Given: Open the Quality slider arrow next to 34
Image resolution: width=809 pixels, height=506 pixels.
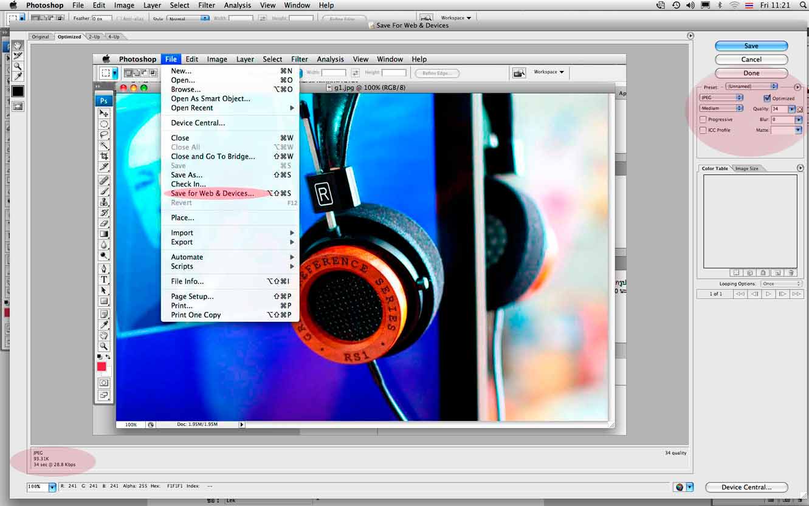Looking at the screenshot, I should point(792,109).
